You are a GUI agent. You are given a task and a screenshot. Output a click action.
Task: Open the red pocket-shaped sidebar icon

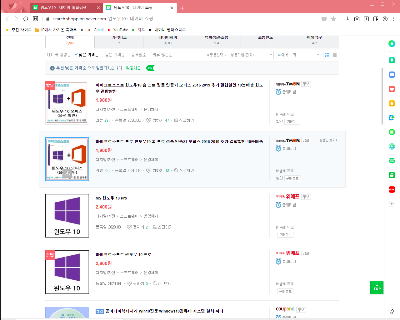click(x=392, y=89)
